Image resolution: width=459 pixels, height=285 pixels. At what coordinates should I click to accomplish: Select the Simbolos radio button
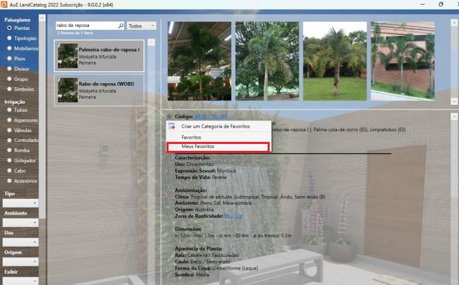9,89
